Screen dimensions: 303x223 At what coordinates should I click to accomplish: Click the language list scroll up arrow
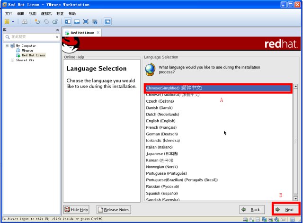[x=295, y=86]
